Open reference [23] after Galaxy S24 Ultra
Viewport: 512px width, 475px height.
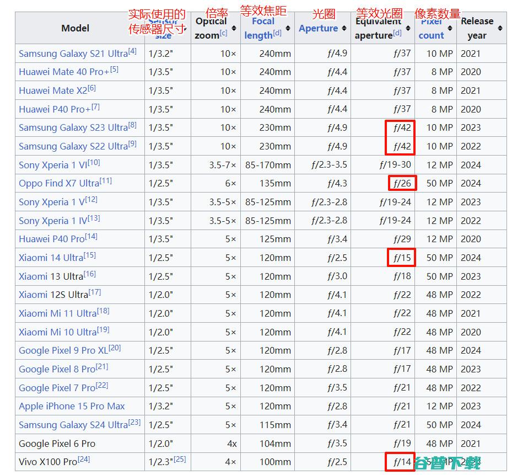[x=134, y=421]
